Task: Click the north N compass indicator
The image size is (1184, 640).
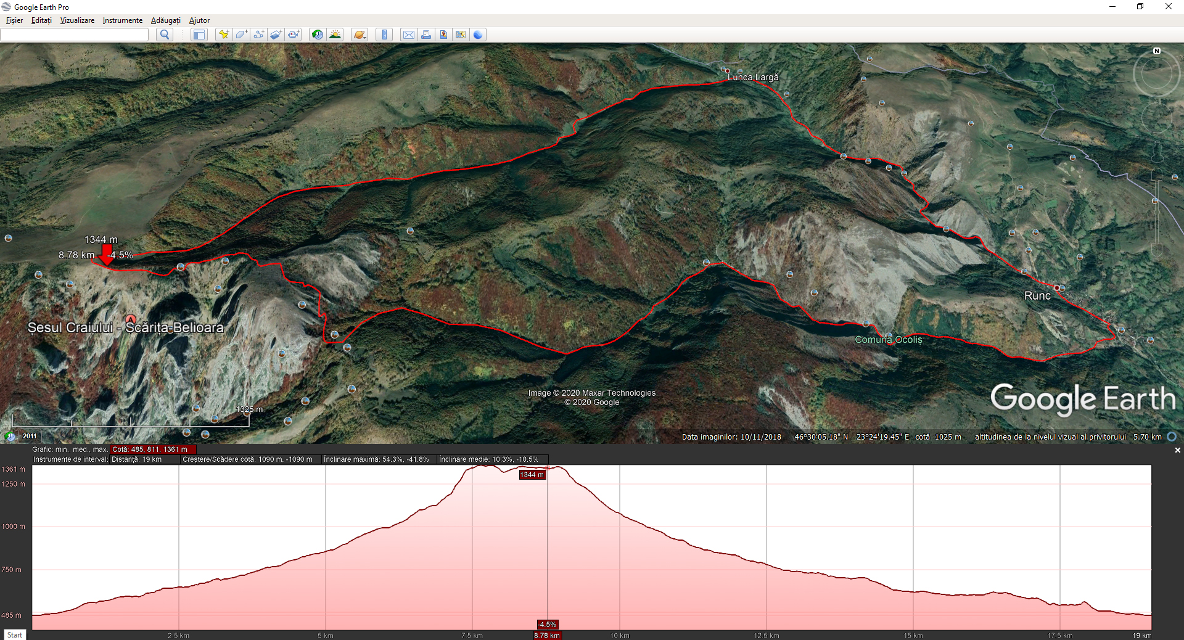Action: point(1157,51)
